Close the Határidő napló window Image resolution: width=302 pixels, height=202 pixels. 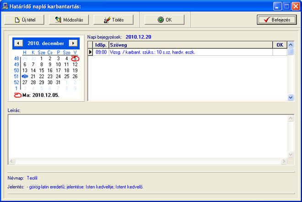click(x=296, y=6)
